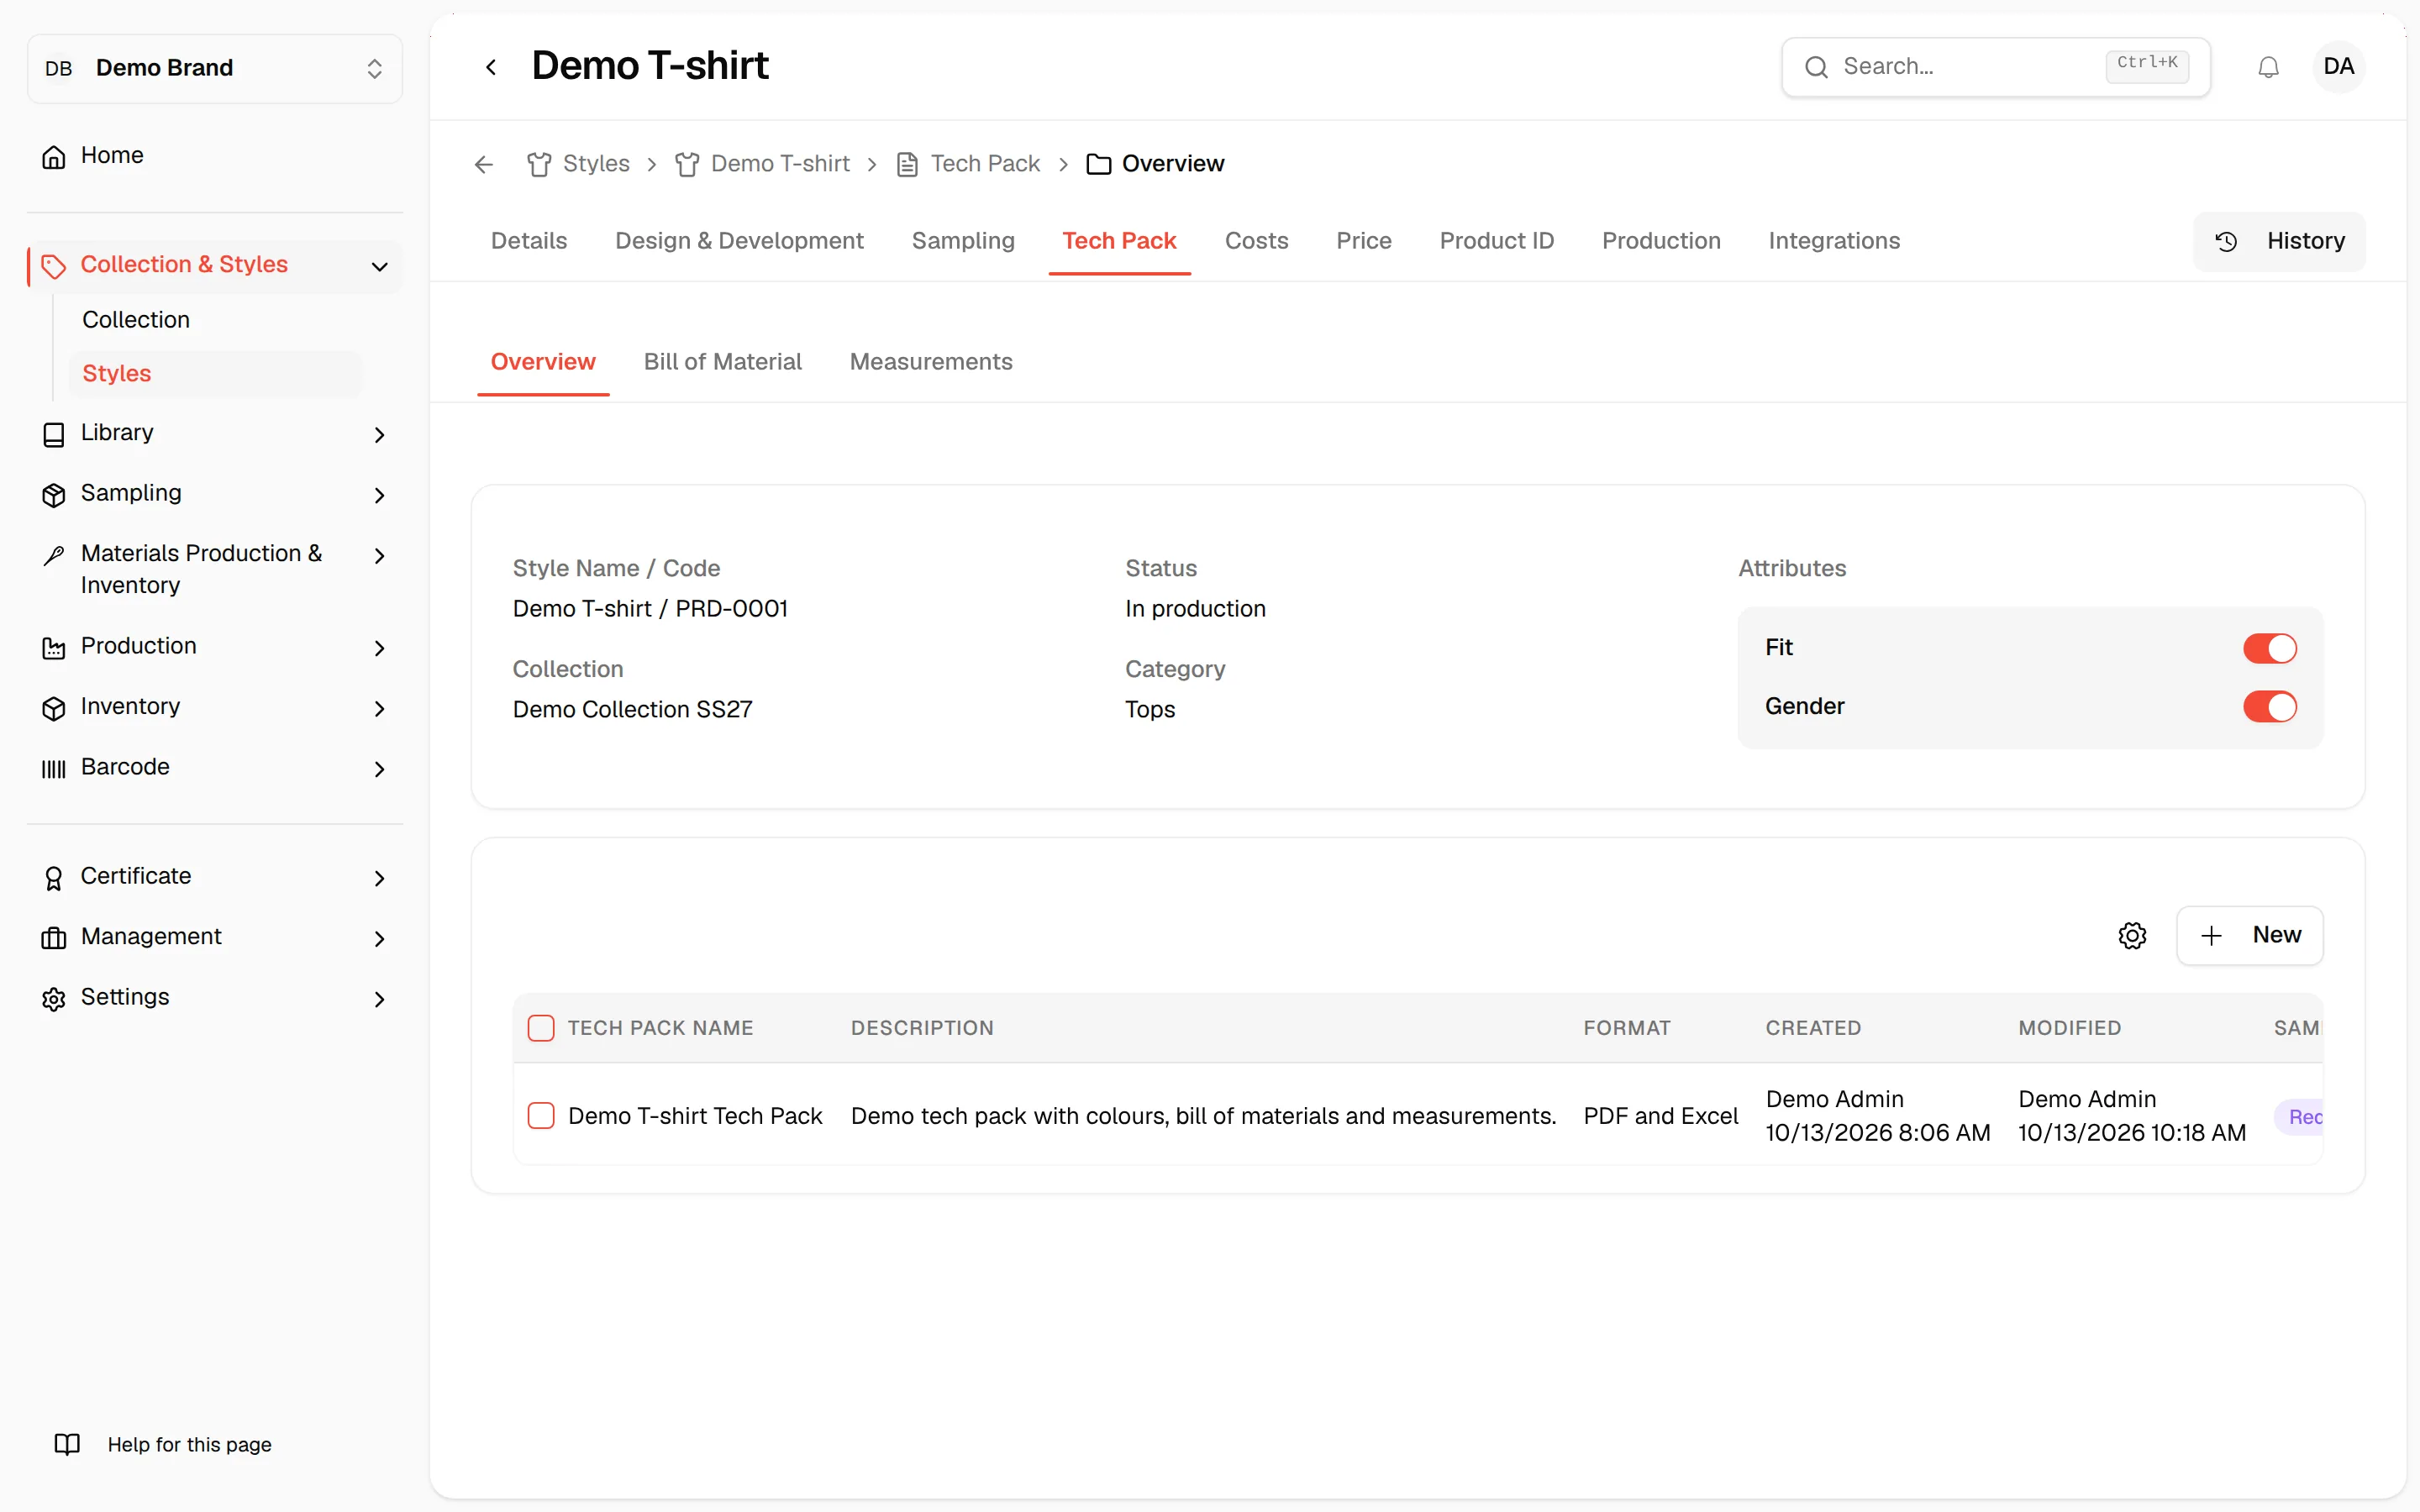Open the Demo Brand workspace switcher
Viewport: 2420px width, 1512px height.
(215, 68)
